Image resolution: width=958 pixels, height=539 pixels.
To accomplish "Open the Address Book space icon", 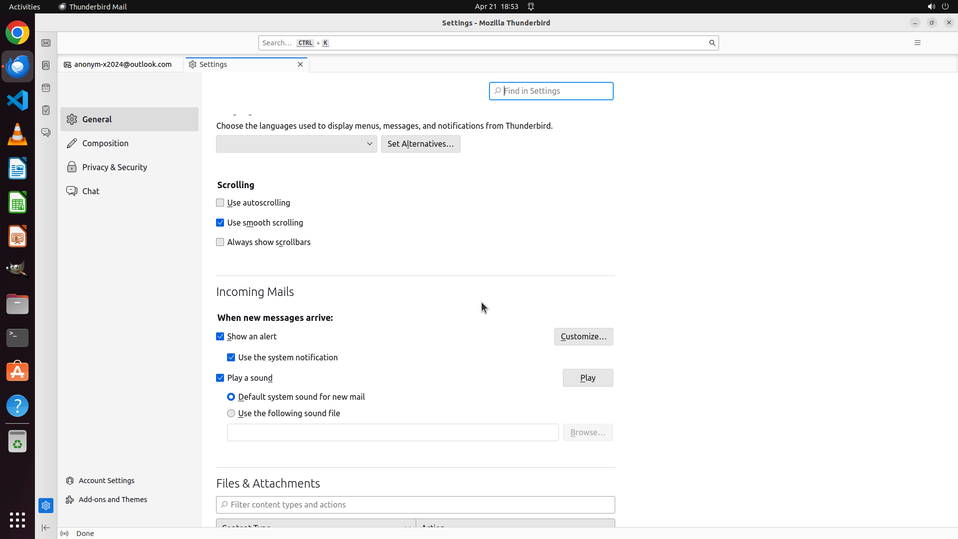I will pyautogui.click(x=46, y=65).
